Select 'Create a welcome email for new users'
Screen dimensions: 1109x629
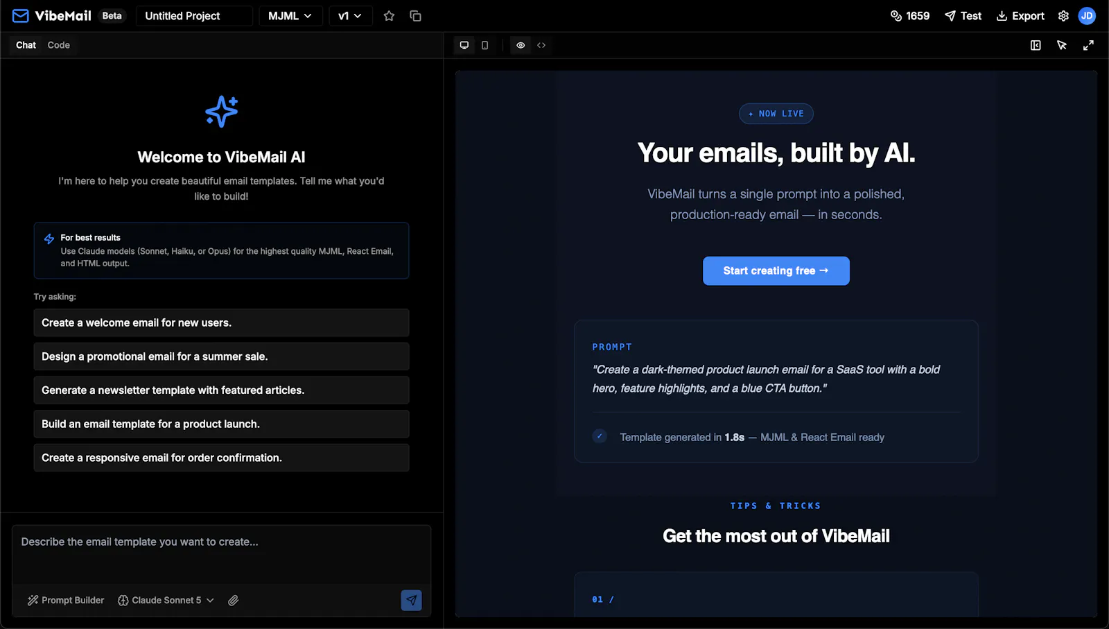point(221,322)
